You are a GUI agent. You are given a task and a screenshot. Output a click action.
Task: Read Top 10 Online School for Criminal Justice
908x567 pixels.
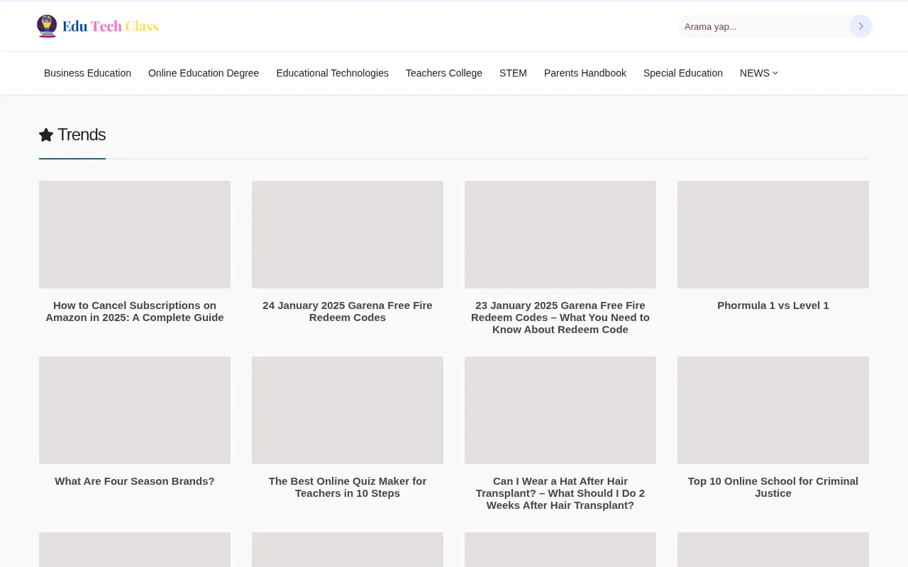coord(773,487)
